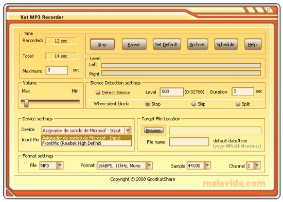Click the target path field beside Browse
Viewport: 283px width, 202px height.
tap(215, 131)
